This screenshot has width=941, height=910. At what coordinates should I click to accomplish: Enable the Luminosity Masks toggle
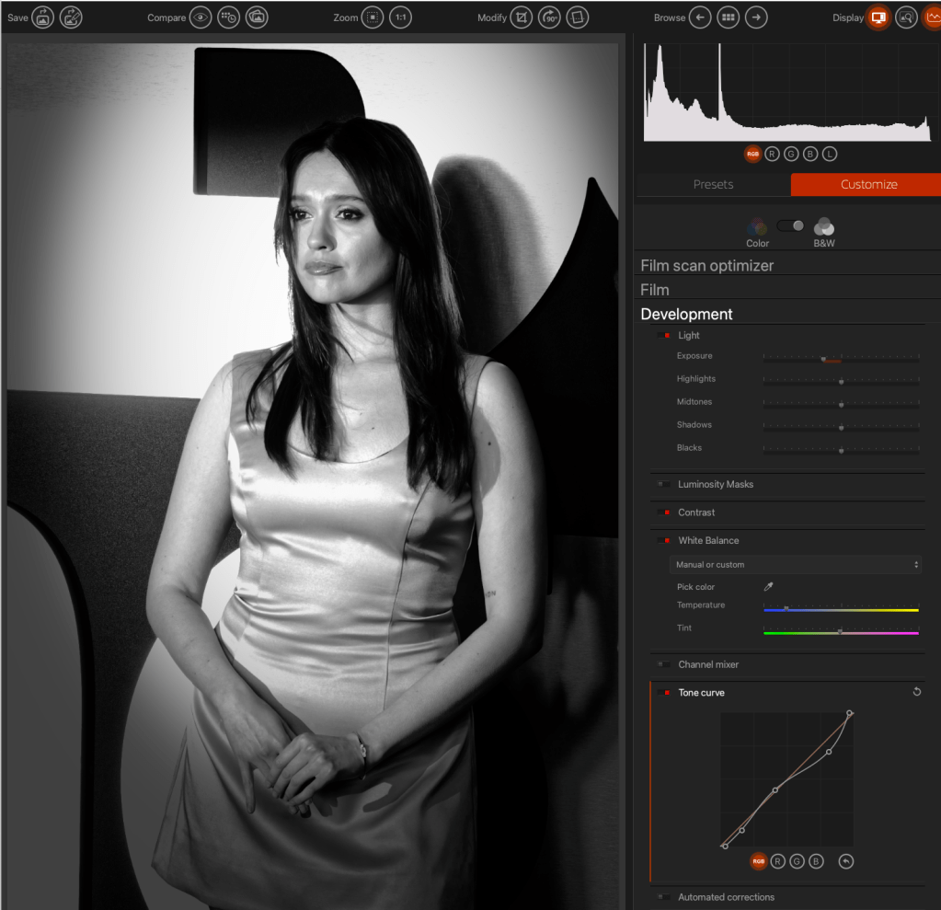pos(663,485)
